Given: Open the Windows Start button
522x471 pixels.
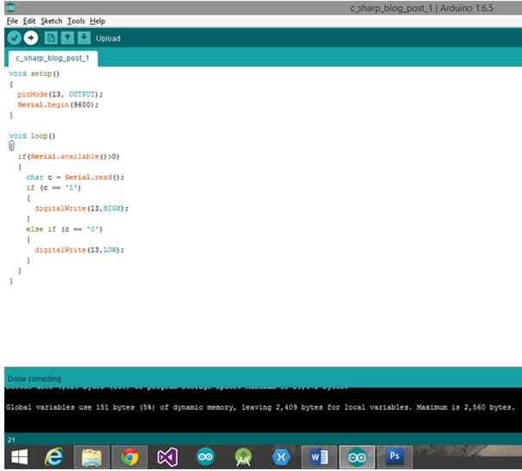Looking at the screenshot, I should pyautogui.click(x=19, y=457).
